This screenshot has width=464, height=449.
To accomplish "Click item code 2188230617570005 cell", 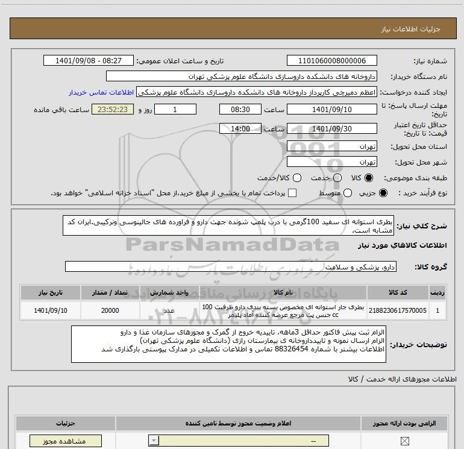I will tap(398, 310).
